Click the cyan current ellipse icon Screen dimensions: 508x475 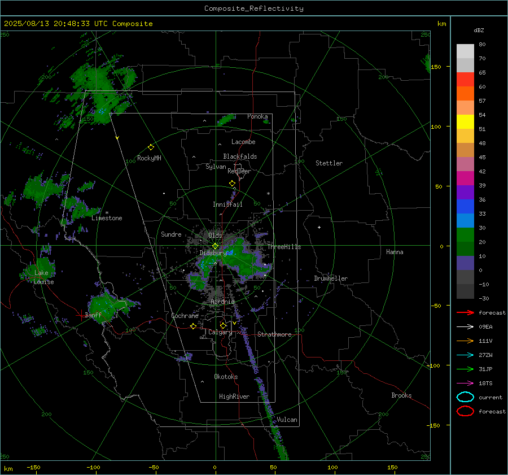pos(465,397)
